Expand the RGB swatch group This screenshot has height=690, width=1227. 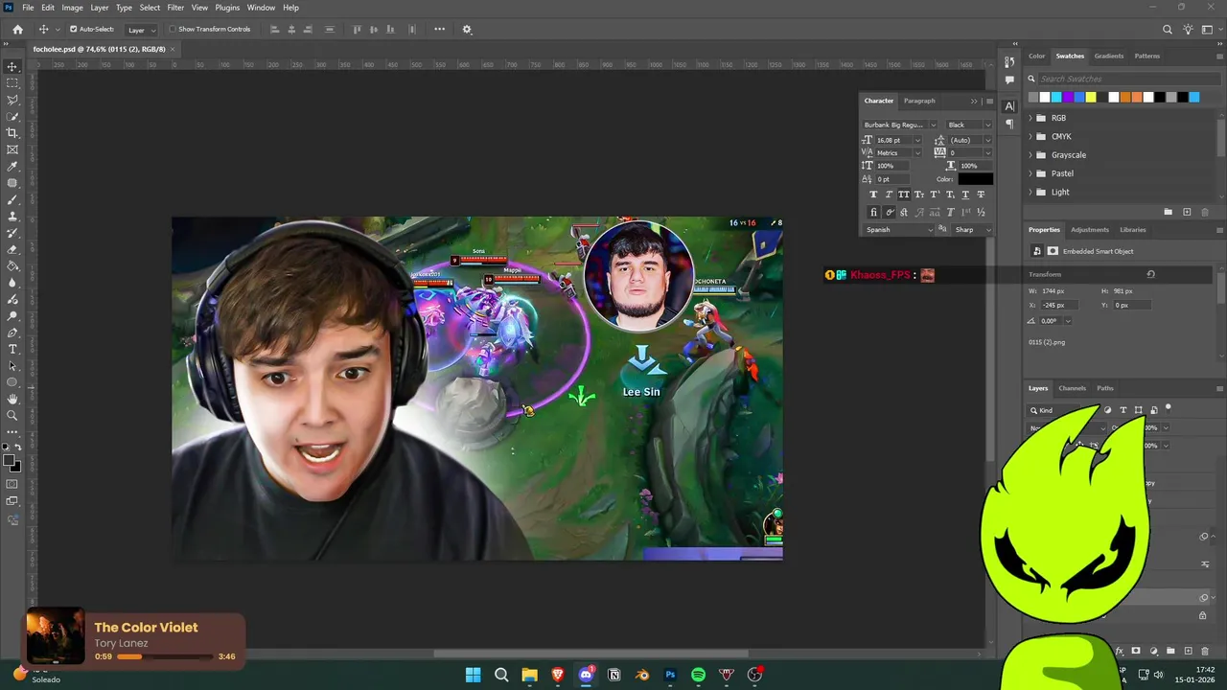point(1031,118)
